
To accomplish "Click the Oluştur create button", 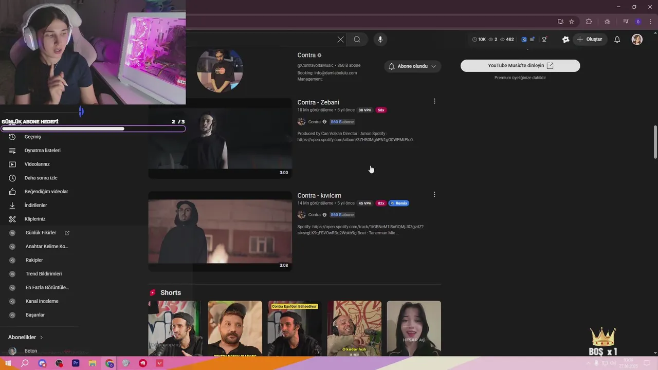I will pyautogui.click(x=590, y=40).
